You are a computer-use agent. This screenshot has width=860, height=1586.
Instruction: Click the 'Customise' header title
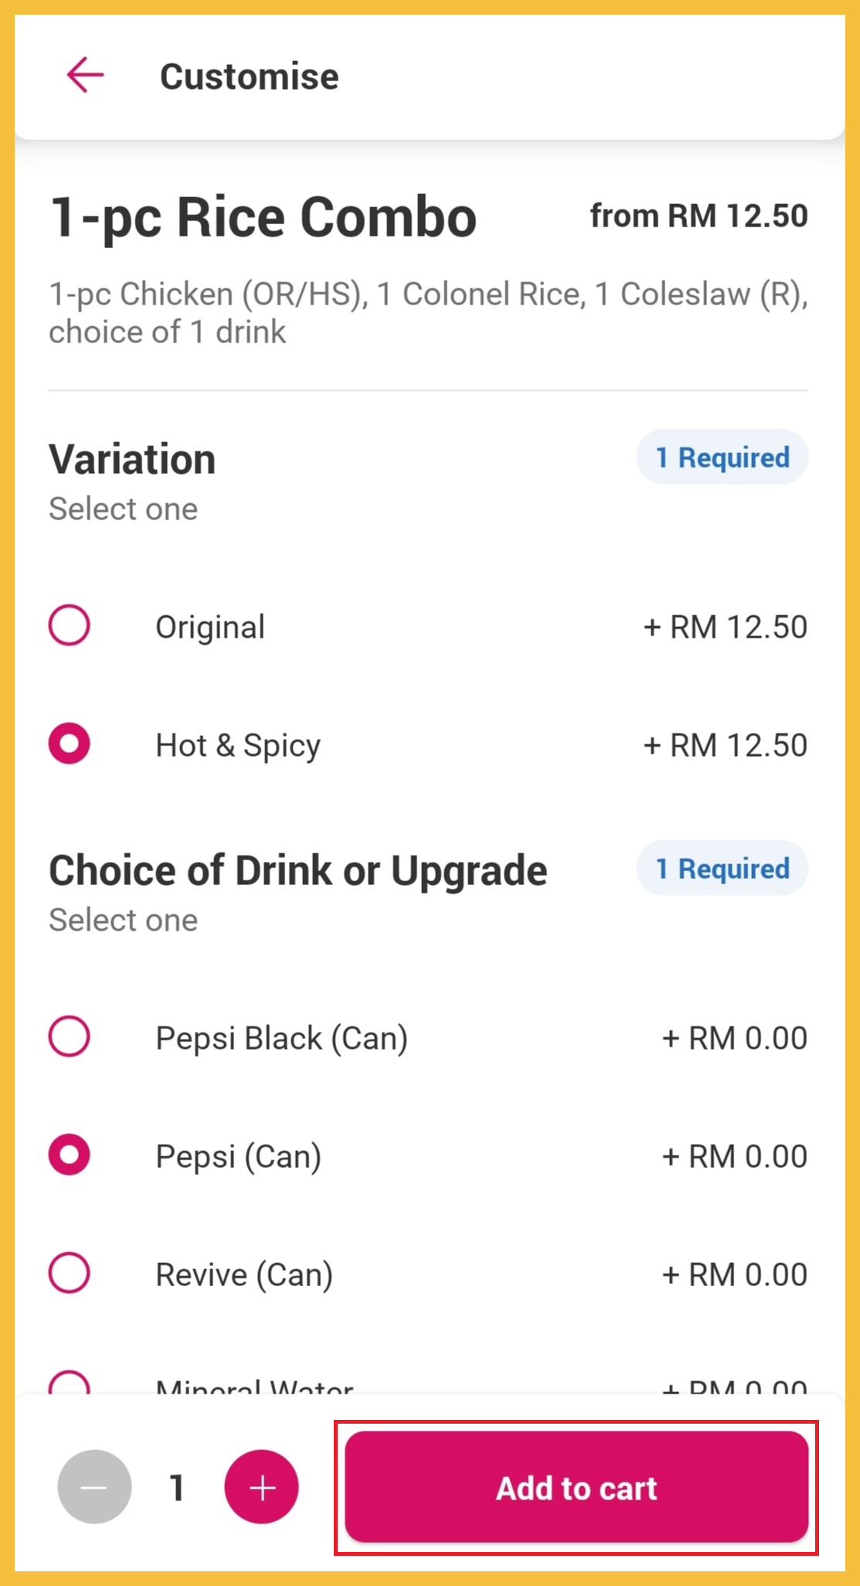pyautogui.click(x=249, y=77)
